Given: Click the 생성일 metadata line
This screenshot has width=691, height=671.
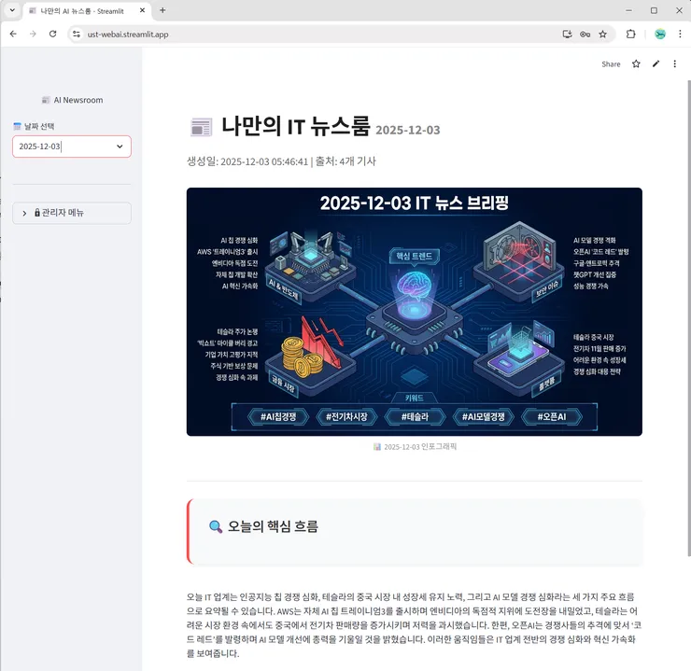Looking at the screenshot, I should 281,161.
